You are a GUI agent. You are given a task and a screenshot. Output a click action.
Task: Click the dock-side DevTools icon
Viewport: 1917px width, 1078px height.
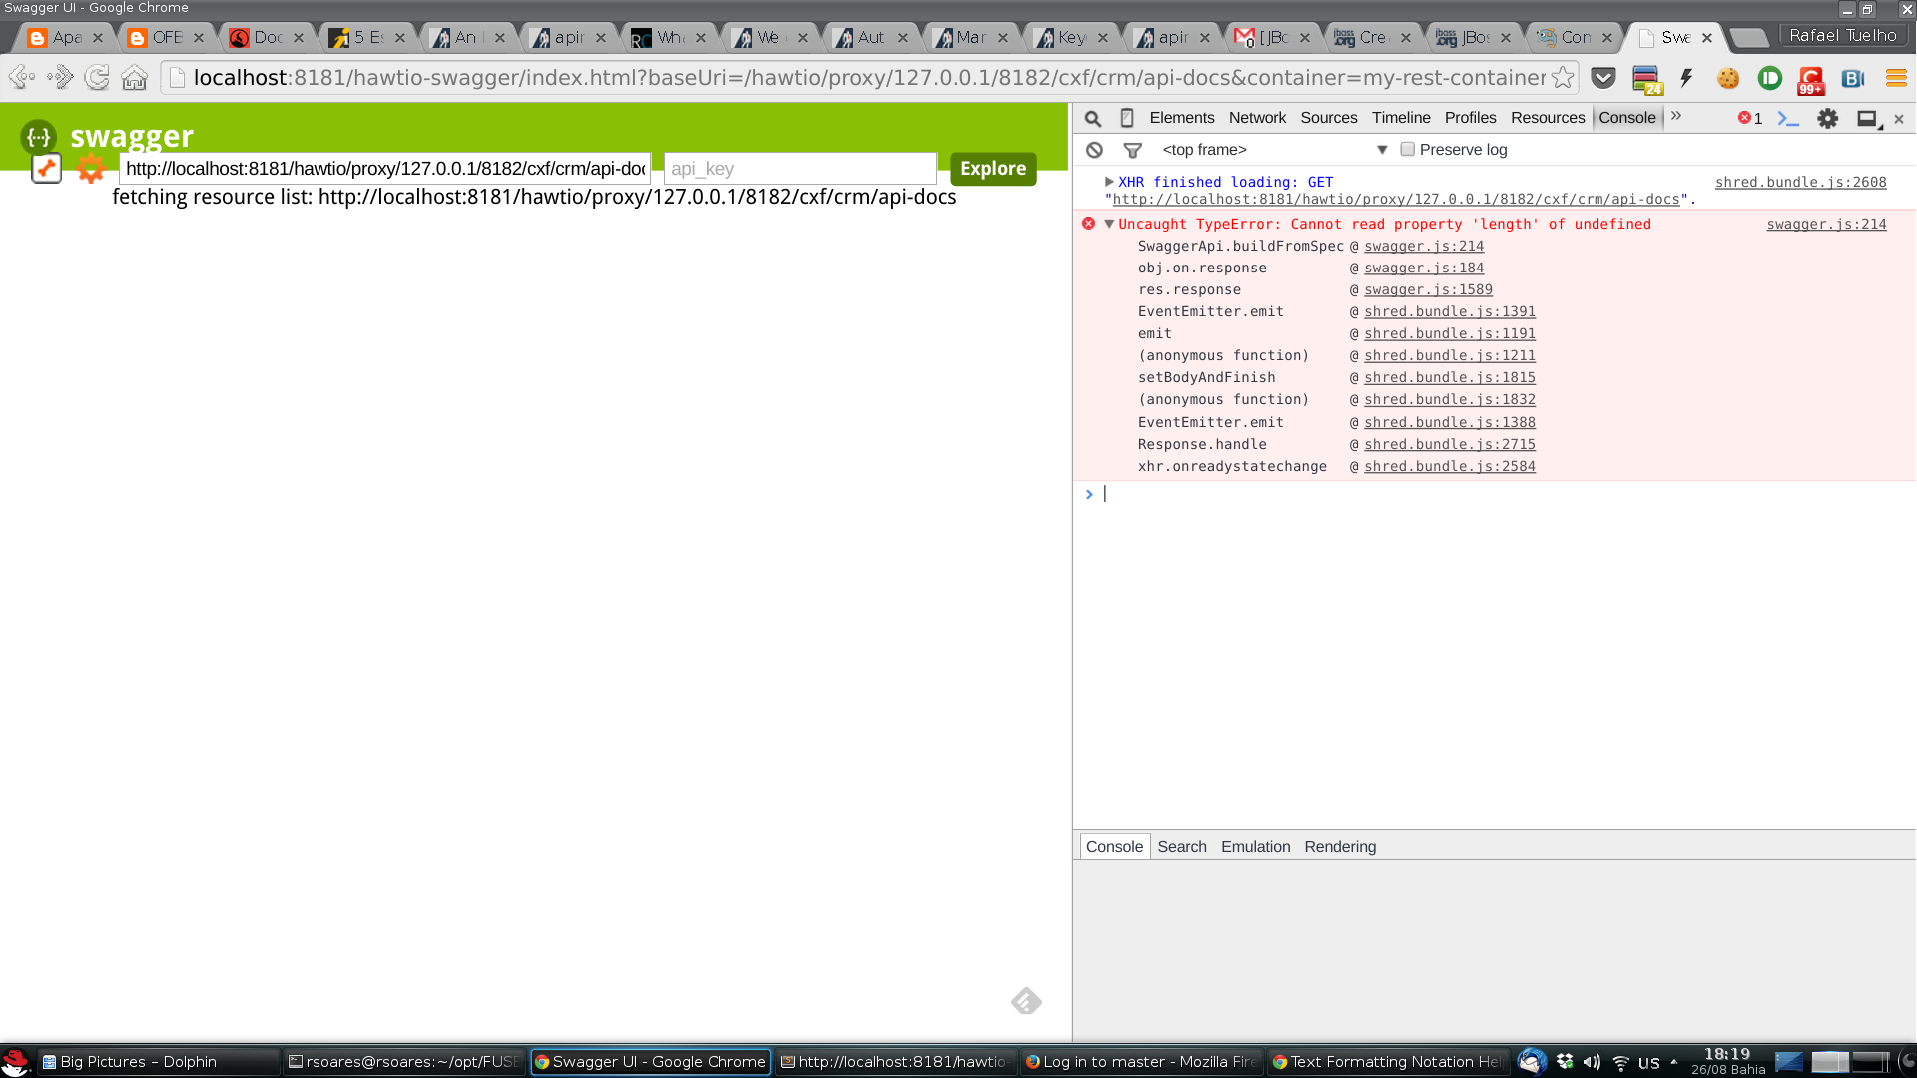pyautogui.click(x=1867, y=118)
